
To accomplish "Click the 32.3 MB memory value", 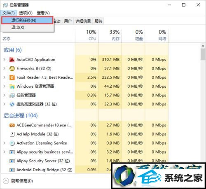I will (112, 104).
